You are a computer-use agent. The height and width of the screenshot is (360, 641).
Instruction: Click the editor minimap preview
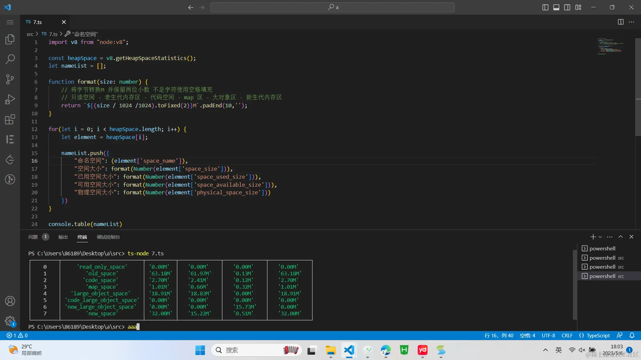pos(610,46)
